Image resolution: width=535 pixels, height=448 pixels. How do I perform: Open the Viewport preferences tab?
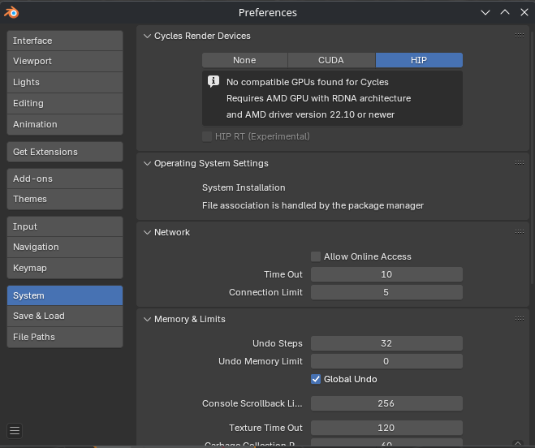coord(65,62)
